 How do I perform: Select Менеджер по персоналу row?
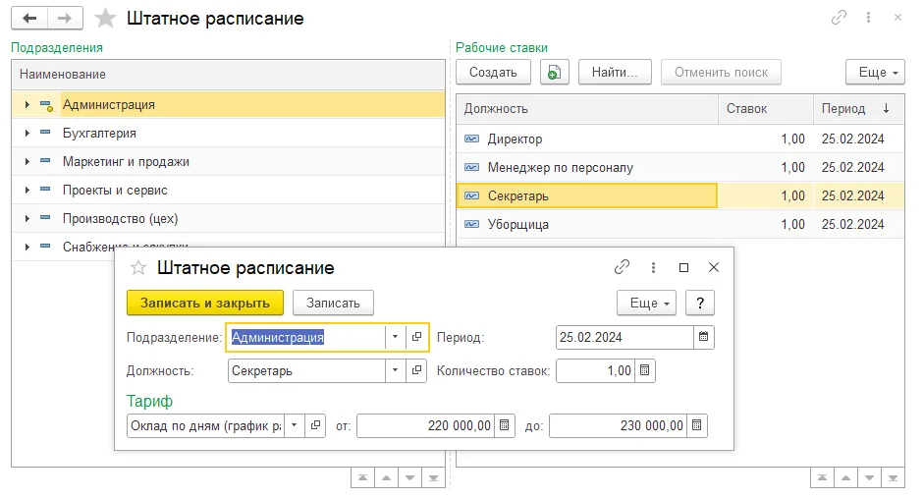[x=679, y=167]
